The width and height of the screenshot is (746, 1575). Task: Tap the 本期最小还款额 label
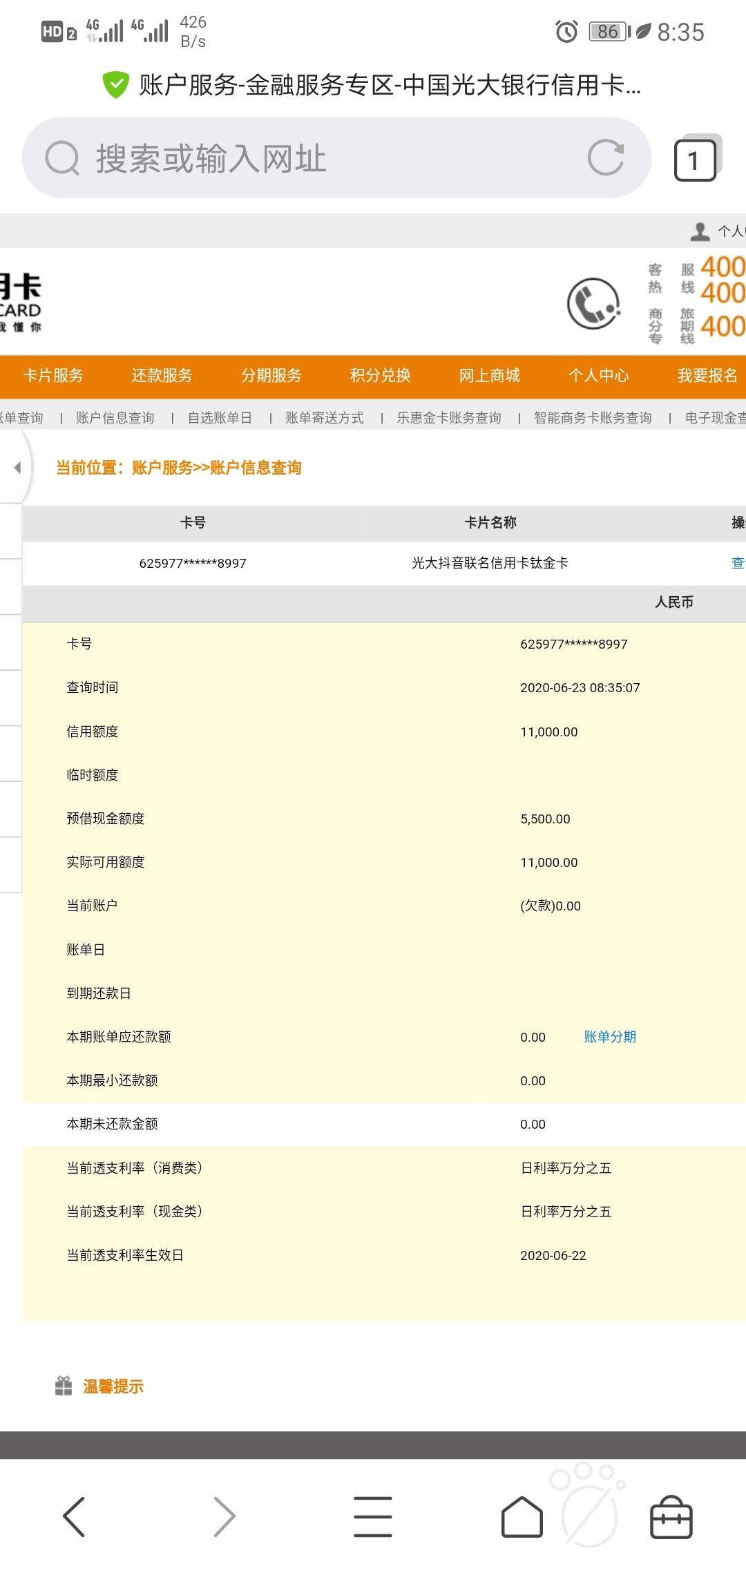click(x=112, y=1080)
